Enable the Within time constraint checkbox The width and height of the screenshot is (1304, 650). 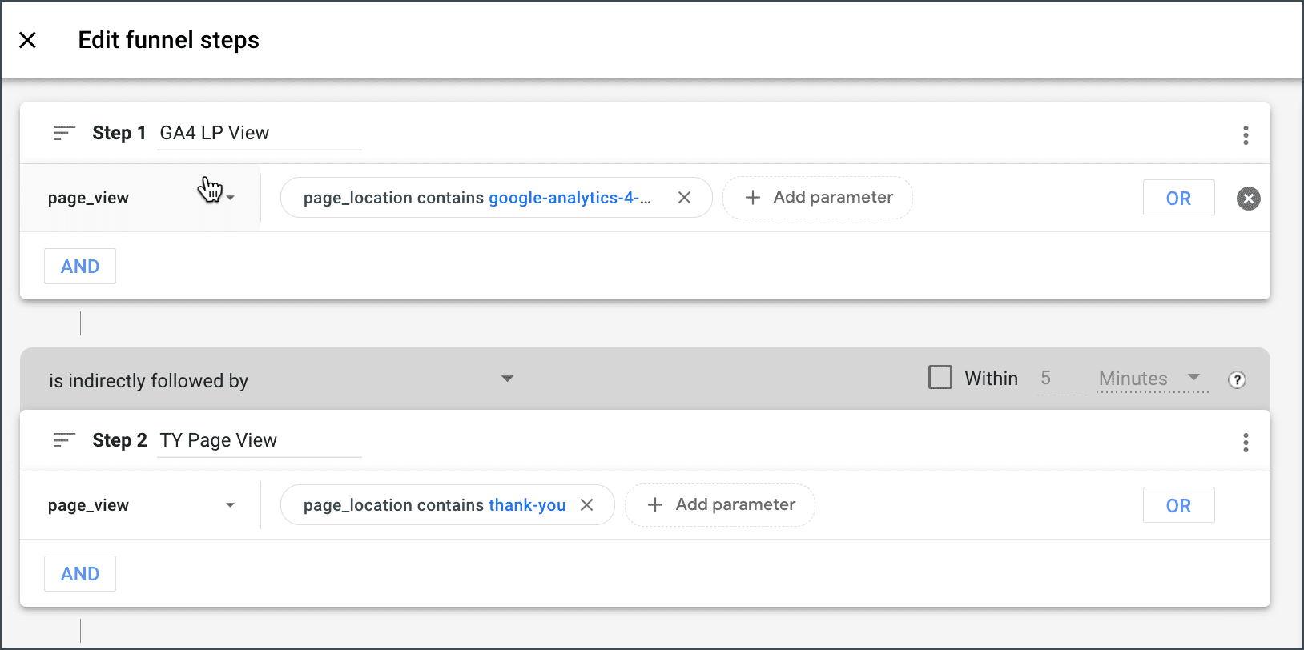tap(940, 377)
